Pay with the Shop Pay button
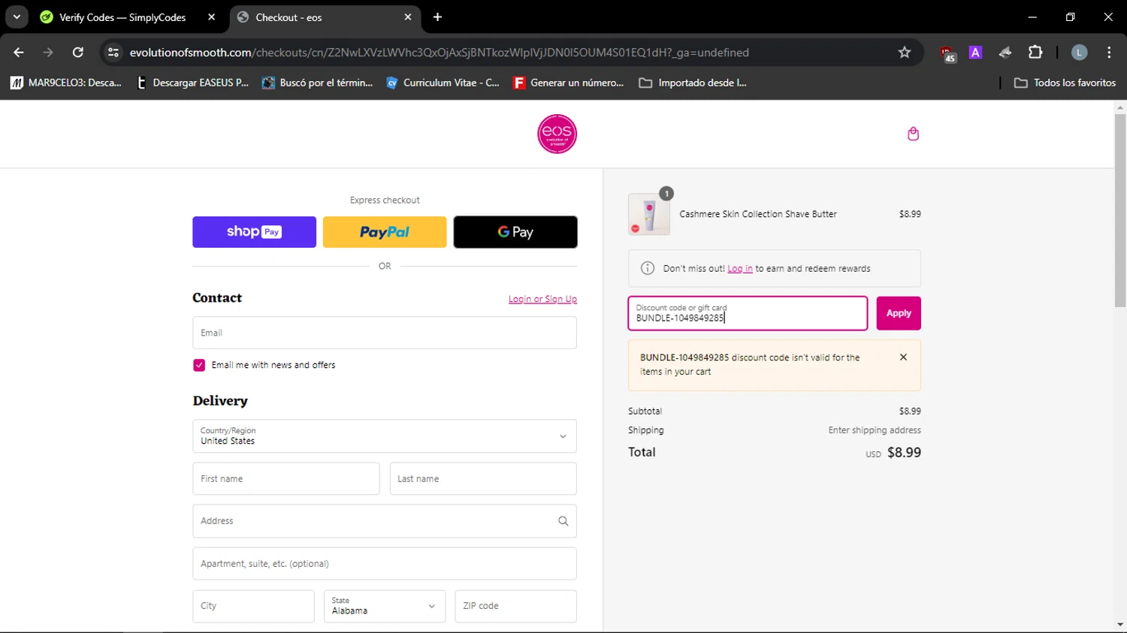The width and height of the screenshot is (1127, 633). coord(254,232)
